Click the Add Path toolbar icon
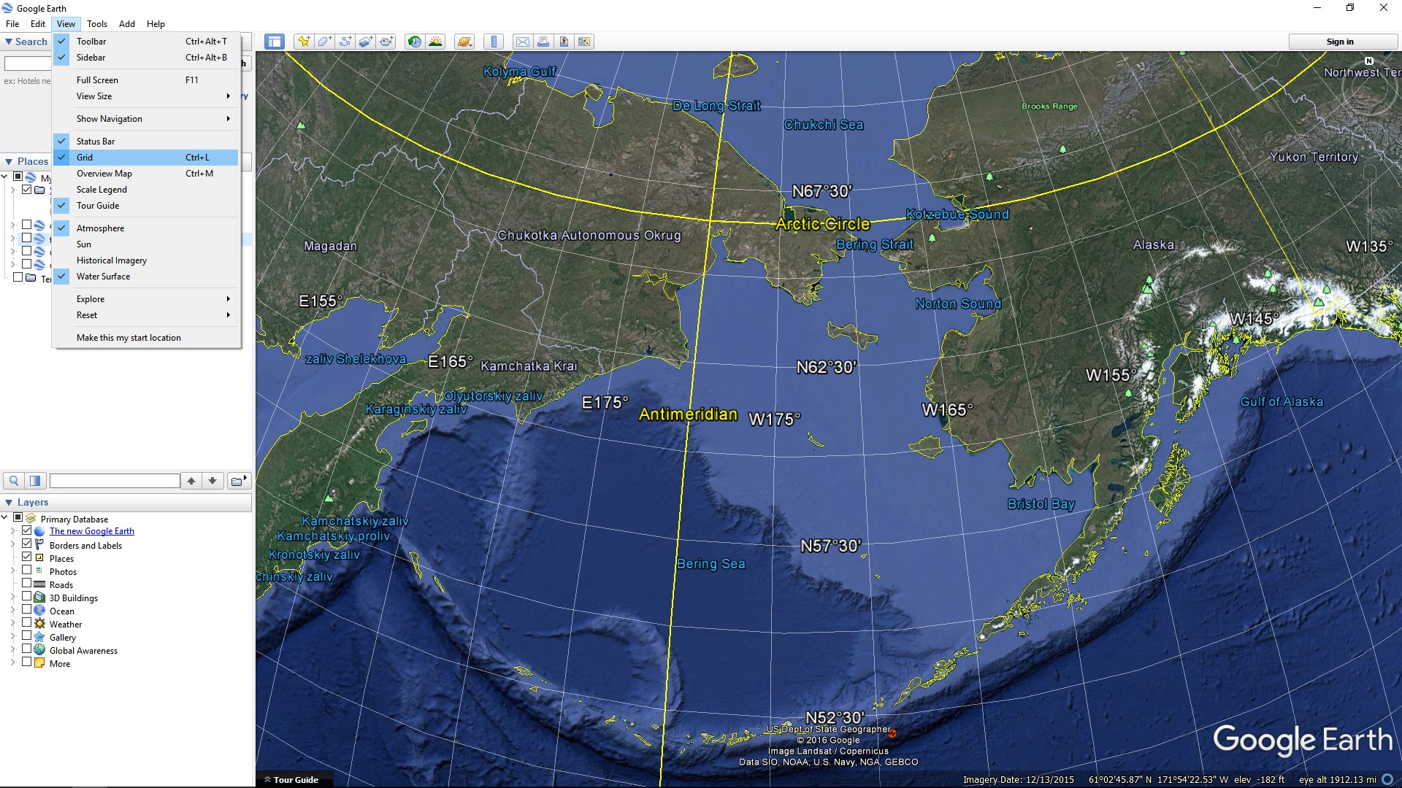The image size is (1402, 788). coord(345,42)
